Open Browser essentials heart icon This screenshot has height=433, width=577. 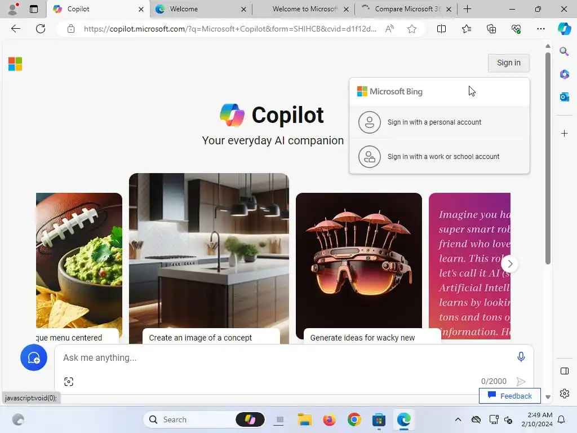(516, 29)
